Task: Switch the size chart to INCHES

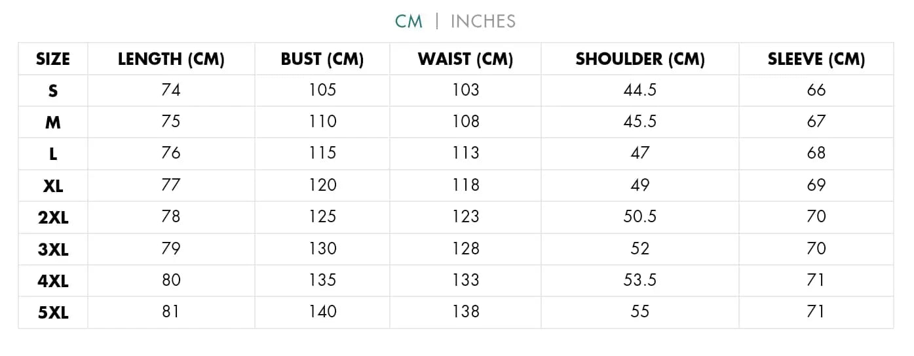Action: pos(483,22)
